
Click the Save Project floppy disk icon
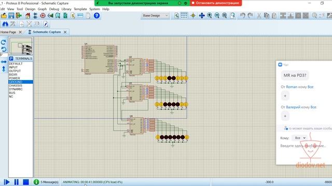pos(11,16)
